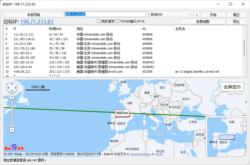Select hop row 4.68.39.221
Viewport: 250px width, 165px height.
coord(123,71)
